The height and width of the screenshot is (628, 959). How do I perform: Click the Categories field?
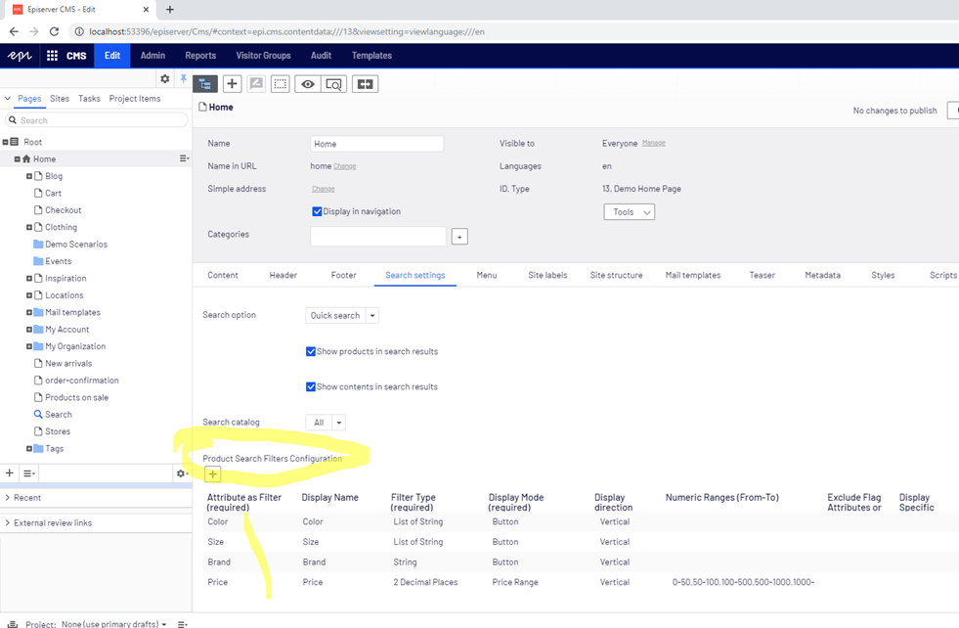tap(378, 237)
